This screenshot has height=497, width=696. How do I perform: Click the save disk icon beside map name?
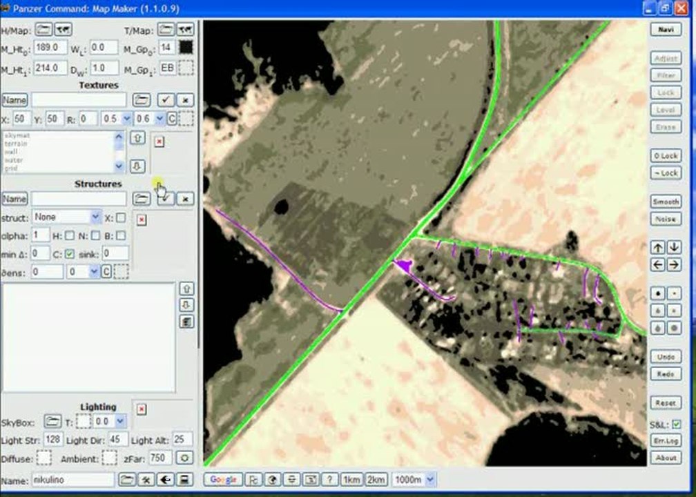(184, 480)
